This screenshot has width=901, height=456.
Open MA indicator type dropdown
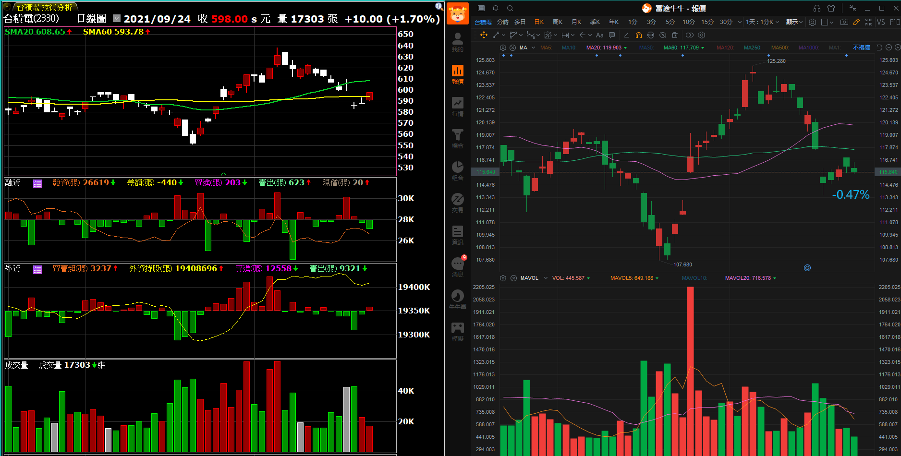533,48
